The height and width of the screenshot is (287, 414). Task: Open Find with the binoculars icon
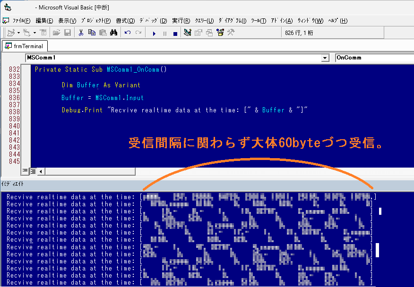pyautogui.click(x=113, y=33)
